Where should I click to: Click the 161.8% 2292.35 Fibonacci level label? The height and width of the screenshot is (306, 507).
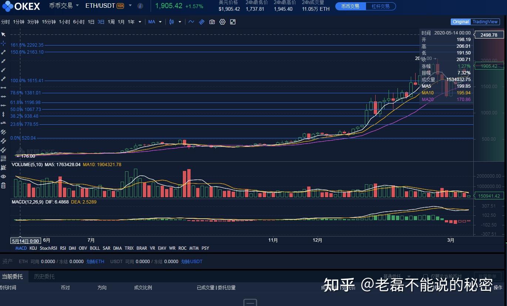(27, 45)
